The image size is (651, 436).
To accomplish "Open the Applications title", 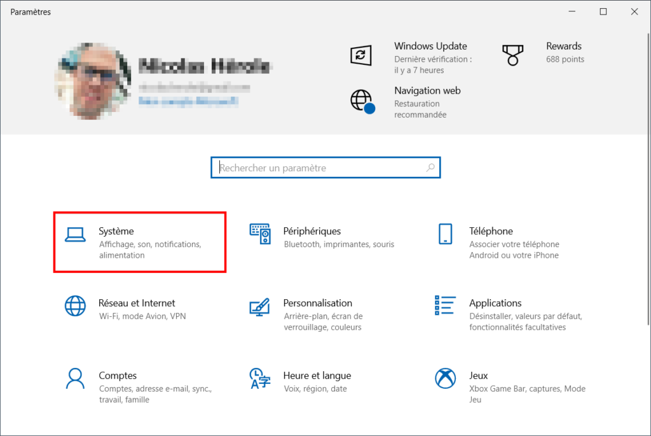I will pyautogui.click(x=495, y=303).
